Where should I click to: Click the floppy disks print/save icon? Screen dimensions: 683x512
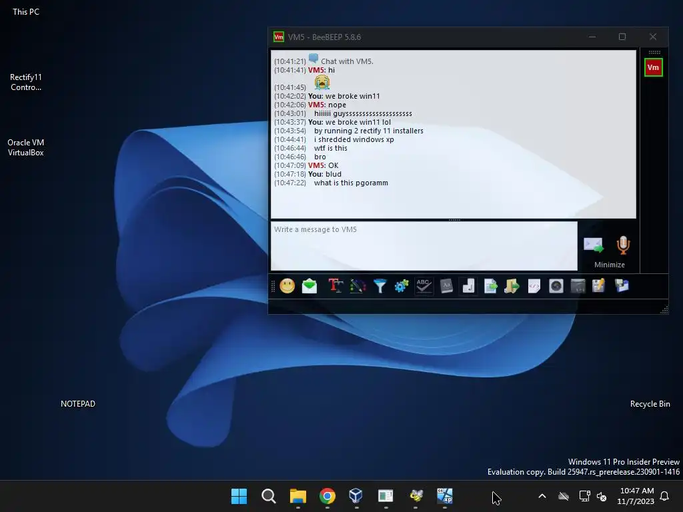click(622, 286)
